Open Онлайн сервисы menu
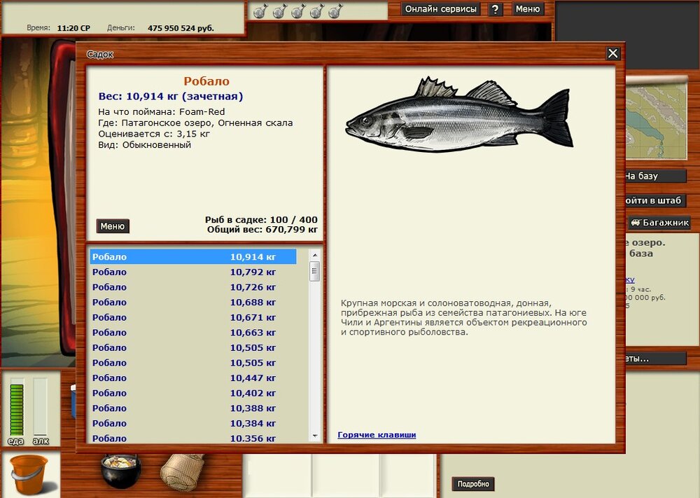 click(440, 9)
